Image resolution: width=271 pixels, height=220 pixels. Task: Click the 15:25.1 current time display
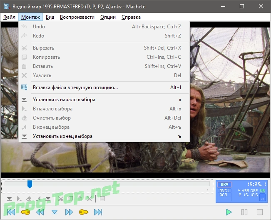(256, 184)
